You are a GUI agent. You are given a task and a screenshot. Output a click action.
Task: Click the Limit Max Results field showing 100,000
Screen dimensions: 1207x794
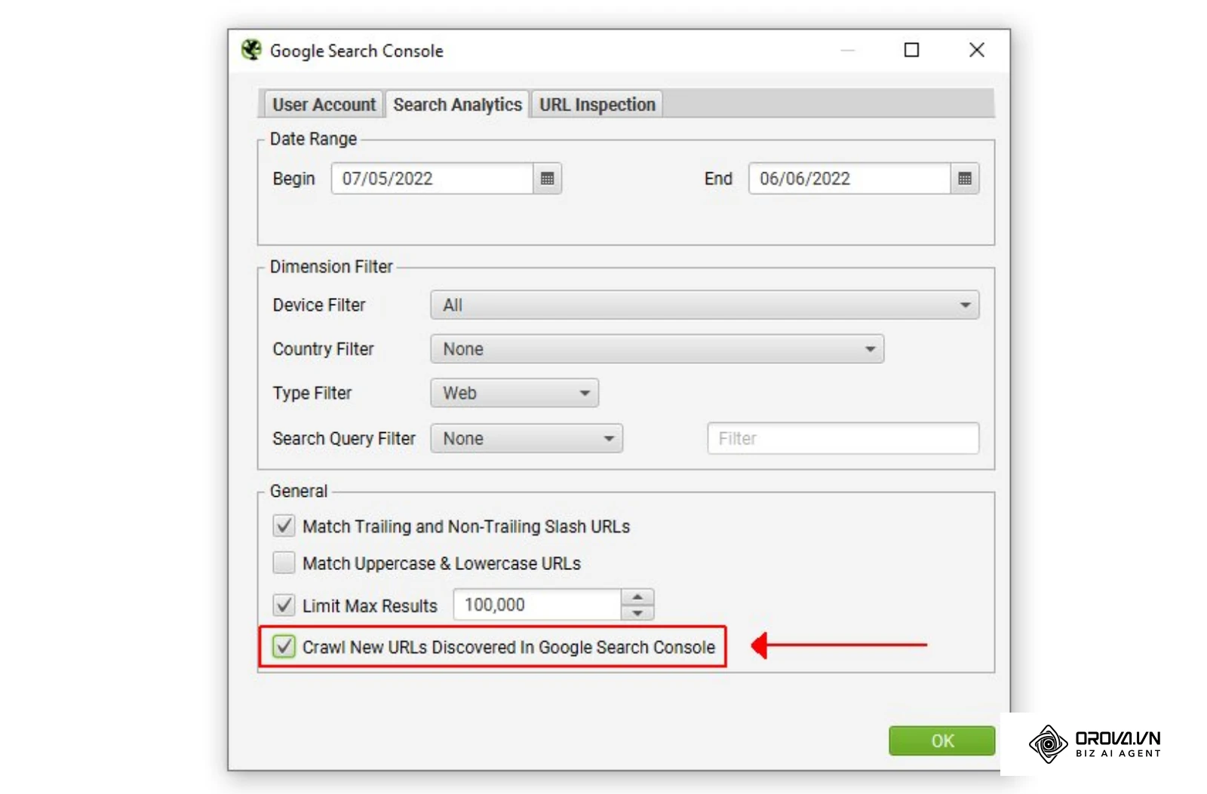tap(537, 605)
